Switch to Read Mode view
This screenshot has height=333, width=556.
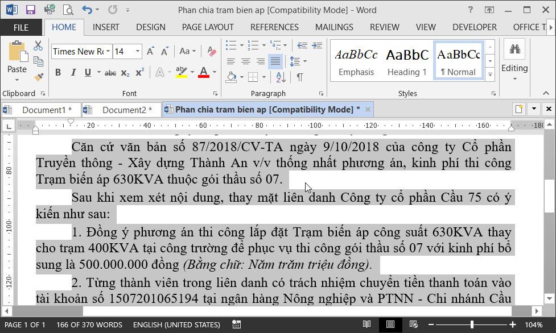(368, 324)
